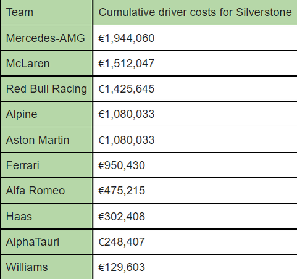This screenshot has width=297, height=279.
Task: Select the €950,430 cost cell
Action: click(x=195, y=165)
